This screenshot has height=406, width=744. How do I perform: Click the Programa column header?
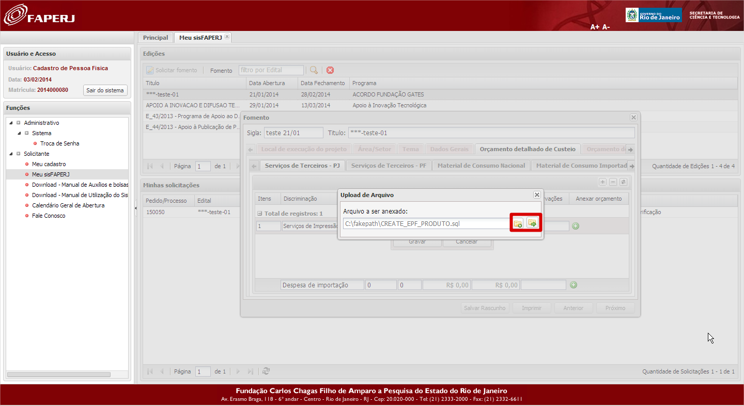click(544, 83)
